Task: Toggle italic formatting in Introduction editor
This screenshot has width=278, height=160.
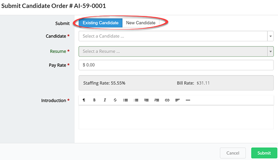Action: [105, 100]
